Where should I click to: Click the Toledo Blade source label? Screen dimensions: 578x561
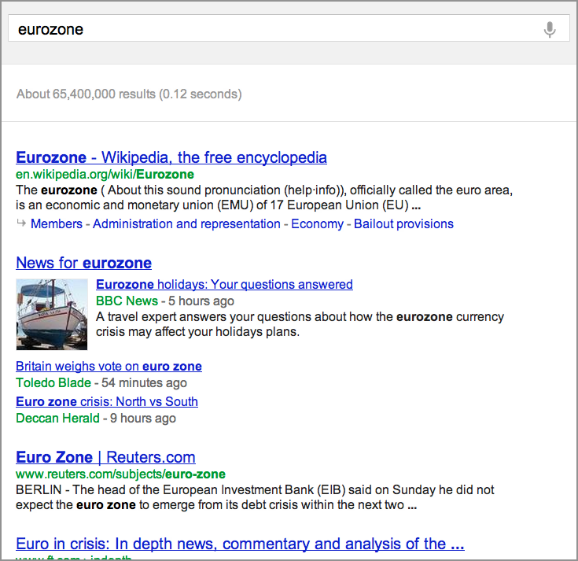(51, 383)
